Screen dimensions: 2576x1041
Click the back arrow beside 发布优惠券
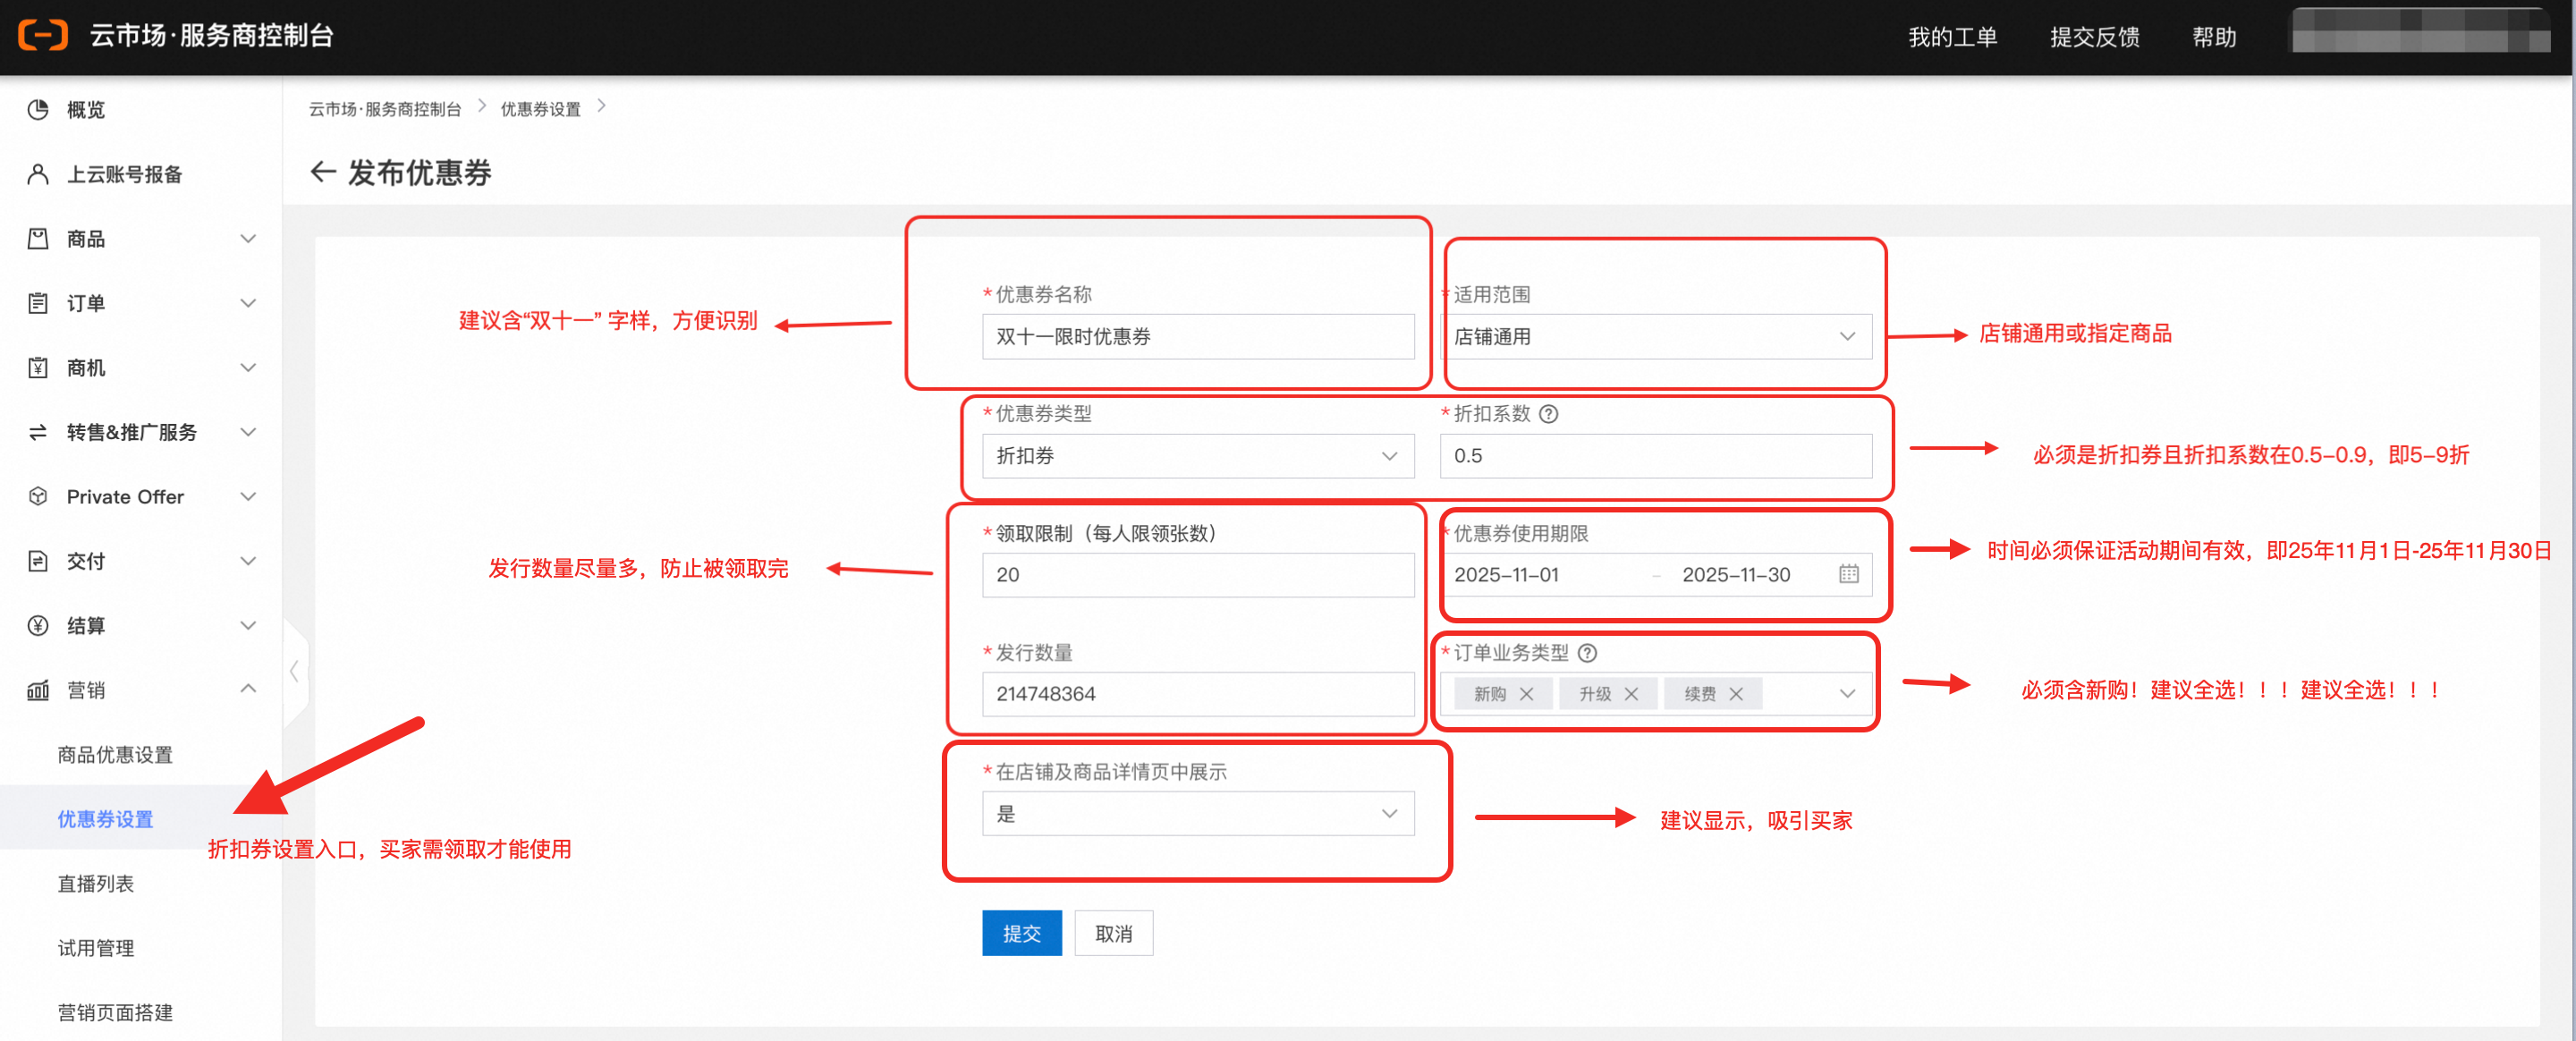pos(322,172)
